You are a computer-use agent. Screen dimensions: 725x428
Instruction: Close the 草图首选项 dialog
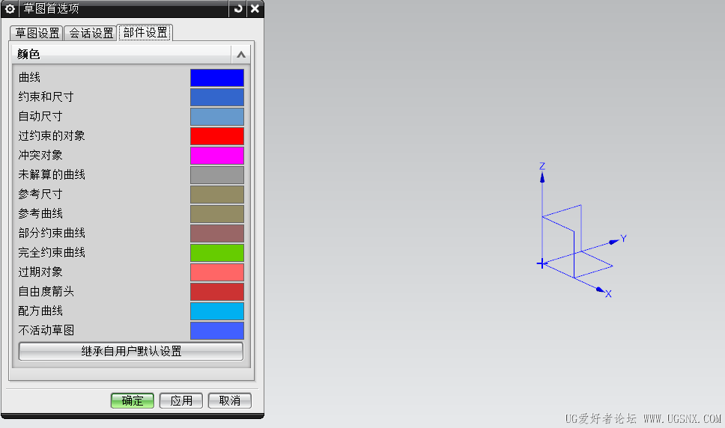coord(255,8)
